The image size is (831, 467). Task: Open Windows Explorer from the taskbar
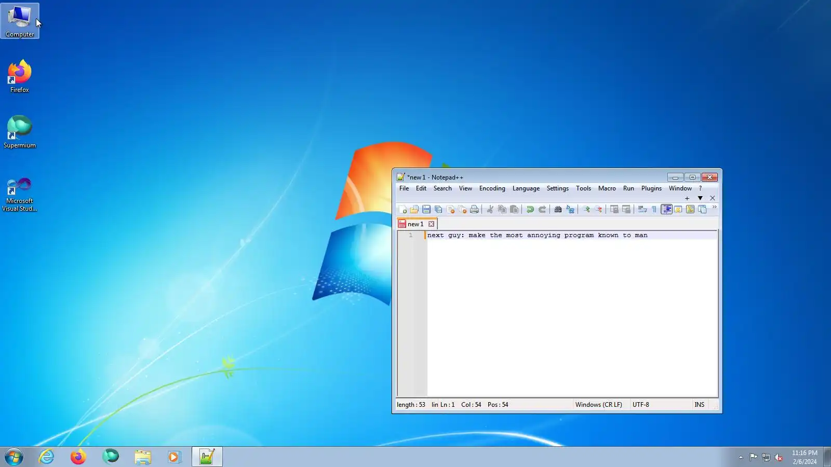[142, 457]
